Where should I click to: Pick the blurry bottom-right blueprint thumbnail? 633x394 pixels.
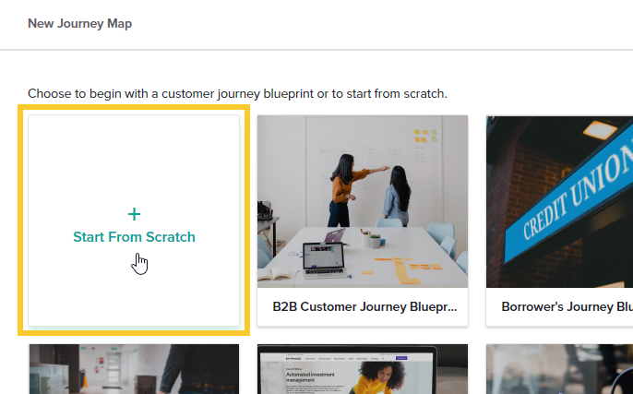[559, 369]
